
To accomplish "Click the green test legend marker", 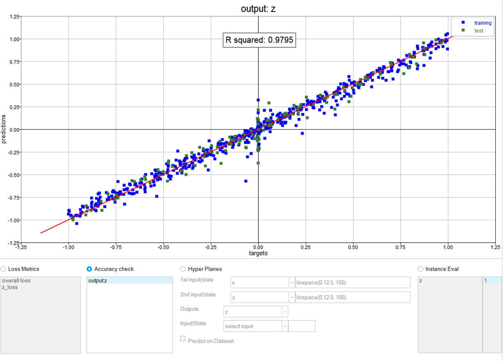I will pos(463,31).
